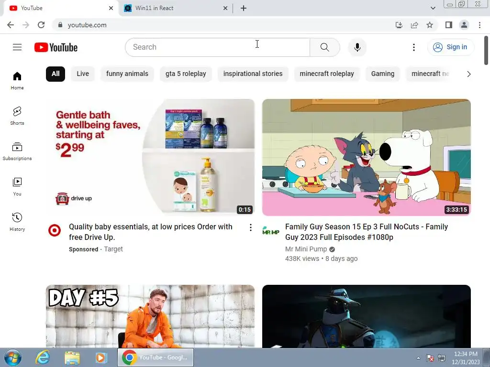
Task: Open the YouTube hamburger guide menu
Action: pyautogui.click(x=17, y=47)
